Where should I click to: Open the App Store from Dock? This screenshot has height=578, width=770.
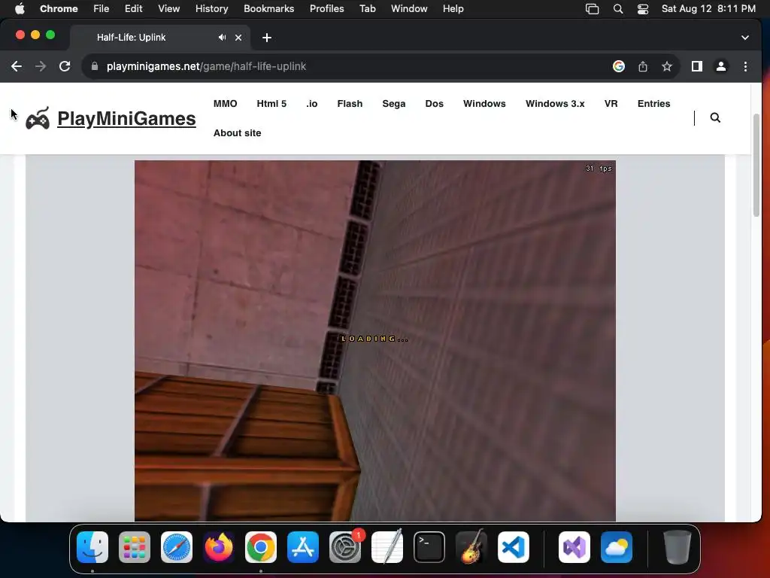pyautogui.click(x=303, y=547)
